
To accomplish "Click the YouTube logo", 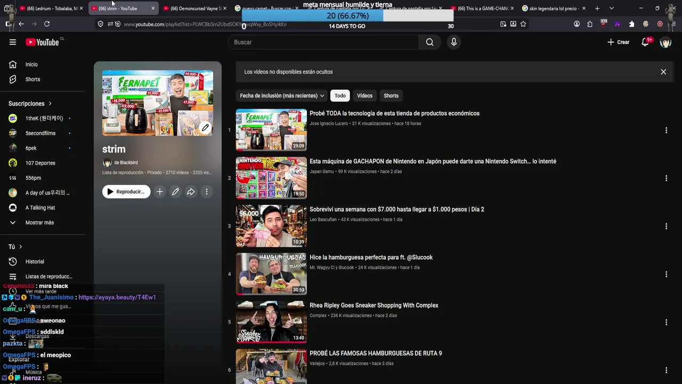I will tap(42, 42).
